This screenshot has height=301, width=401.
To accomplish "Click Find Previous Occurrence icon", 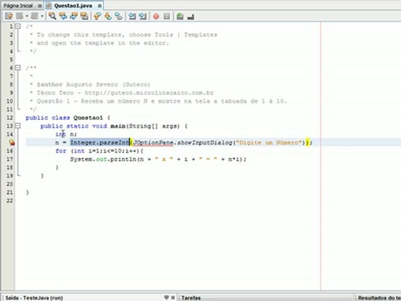I will (63, 16).
